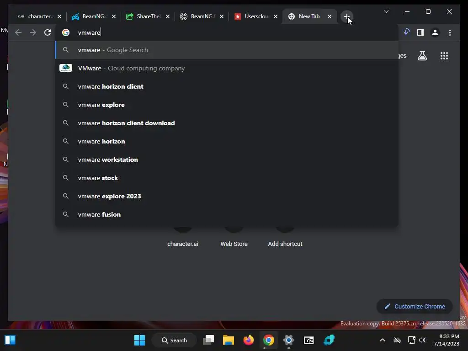The height and width of the screenshot is (351, 468).
Task: Open the Chrome downloads indicator
Action: pos(406,32)
